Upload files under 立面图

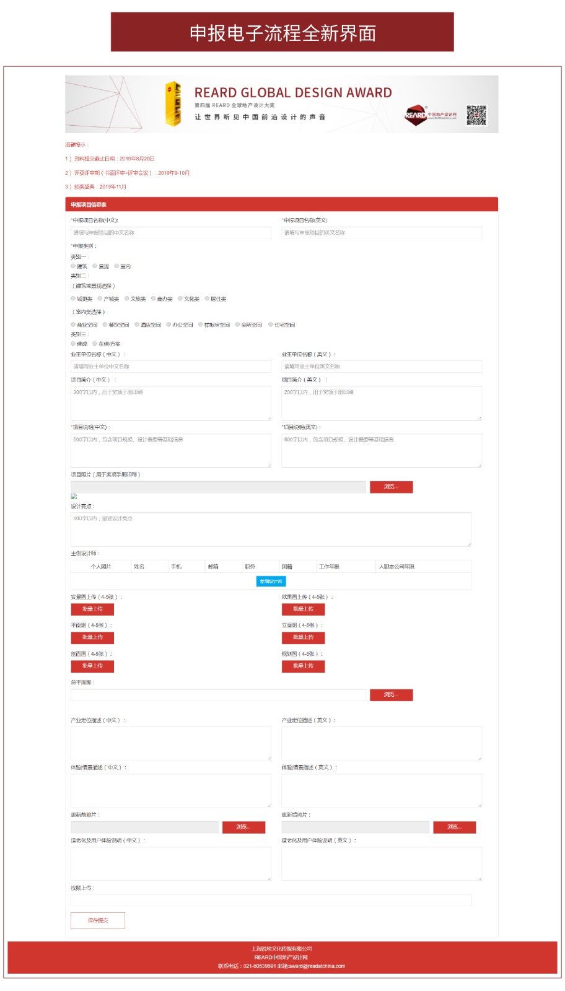pyautogui.click(x=304, y=637)
